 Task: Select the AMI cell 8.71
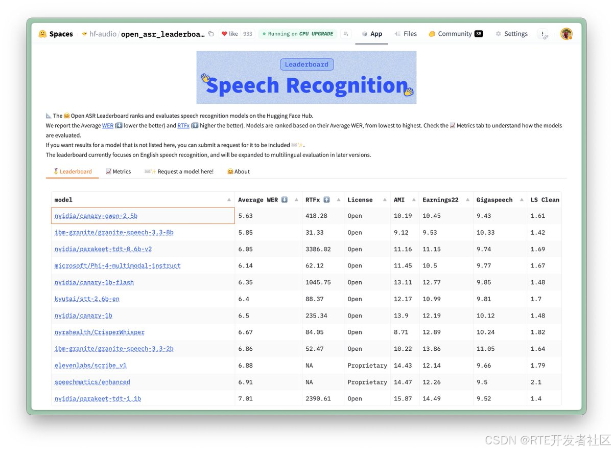[x=405, y=332]
